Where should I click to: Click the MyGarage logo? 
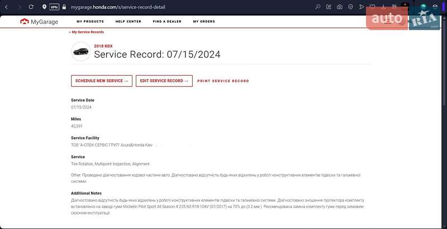click(39, 22)
